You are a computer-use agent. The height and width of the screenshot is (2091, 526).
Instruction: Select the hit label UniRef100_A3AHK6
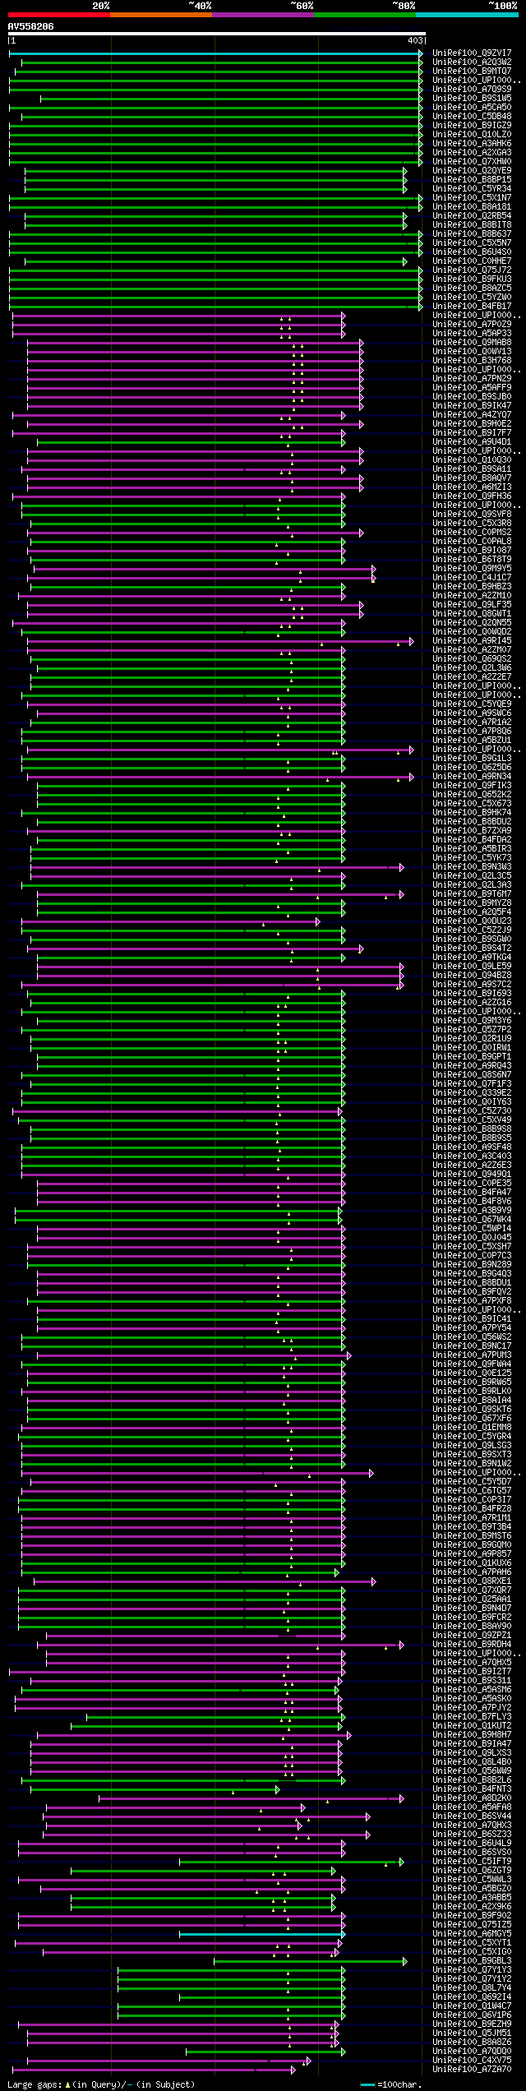(472, 144)
